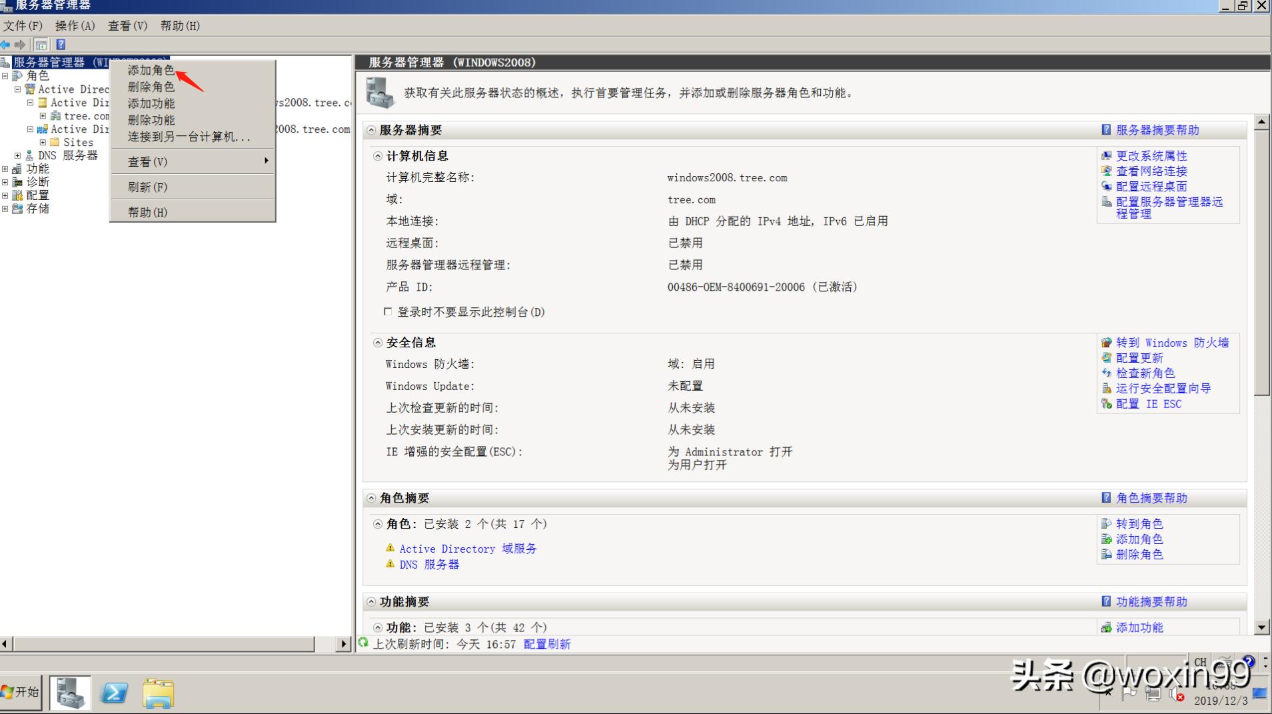Viewport: 1272px width, 714px height.
Task: Open the 配置 IE ESC icon
Action: [x=1107, y=404]
